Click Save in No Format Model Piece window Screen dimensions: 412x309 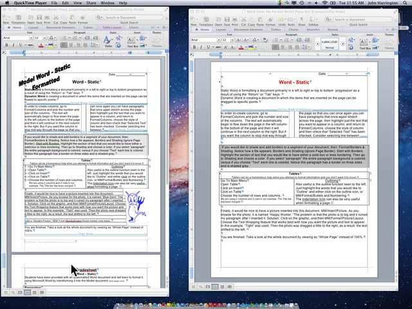click(x=227, y=19)
